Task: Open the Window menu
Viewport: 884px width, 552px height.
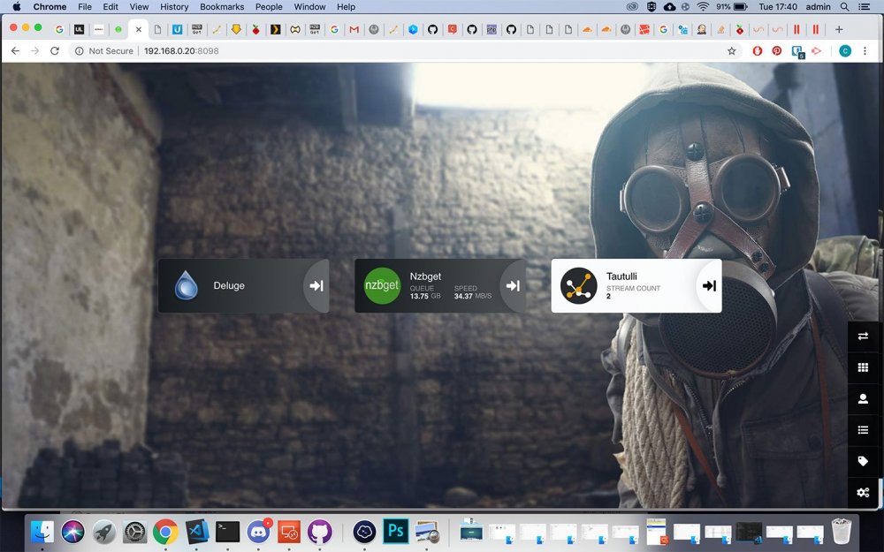Action: pyautogui.click(x=309, y=7)
